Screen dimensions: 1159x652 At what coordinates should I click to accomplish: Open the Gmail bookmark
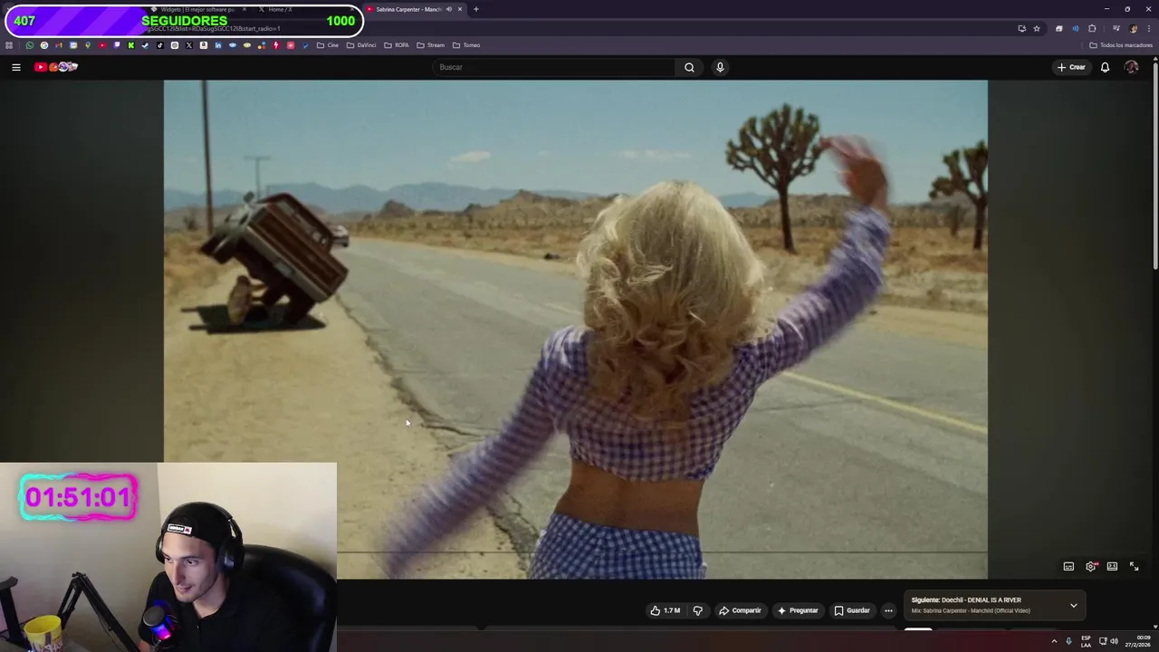point(59,45)
